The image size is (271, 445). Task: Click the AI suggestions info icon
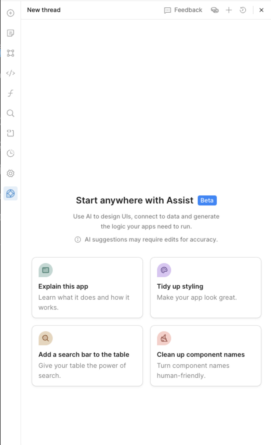(x=78, y=240)
